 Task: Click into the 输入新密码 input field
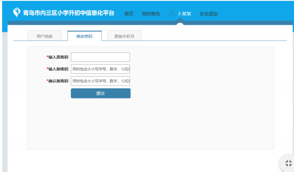[100, 69]
